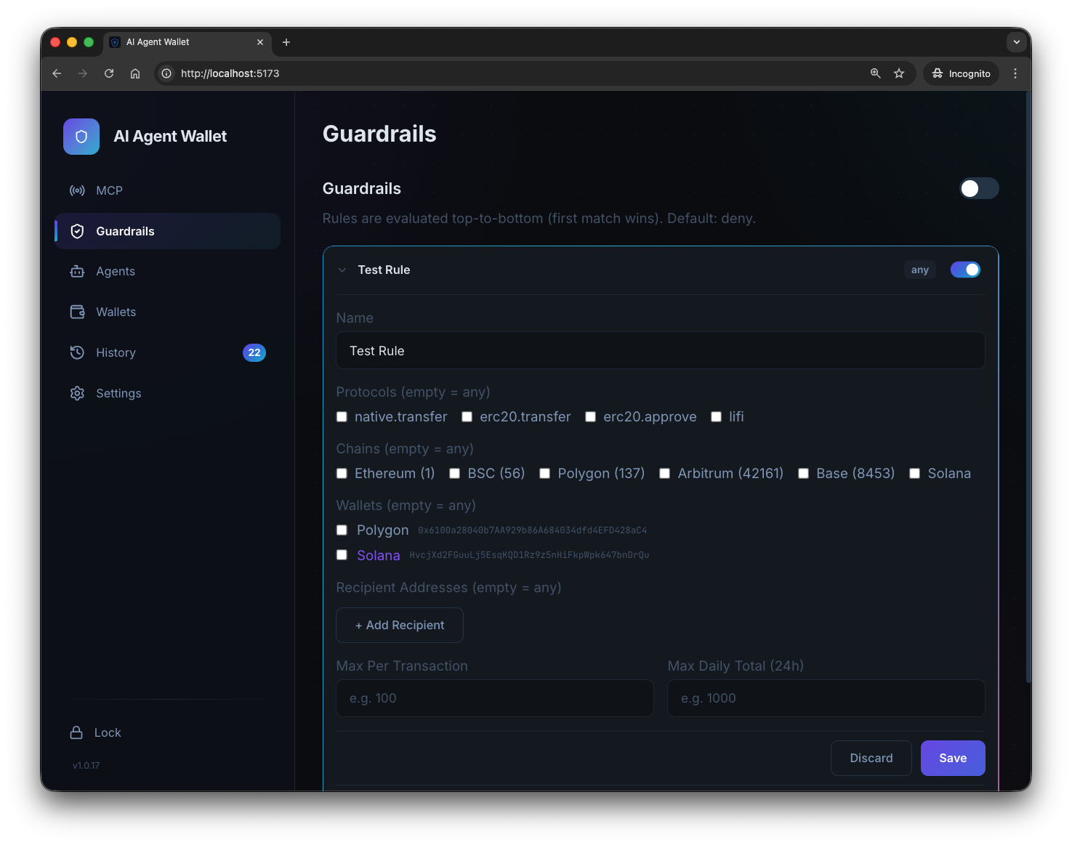The height and width of the screenshot is (845, 1072).
Task: Click the AI Agent Wallet shield logo
Action: [81, 137]
